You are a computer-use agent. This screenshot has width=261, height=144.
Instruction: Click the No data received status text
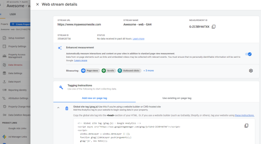click(x=114, y=39)
